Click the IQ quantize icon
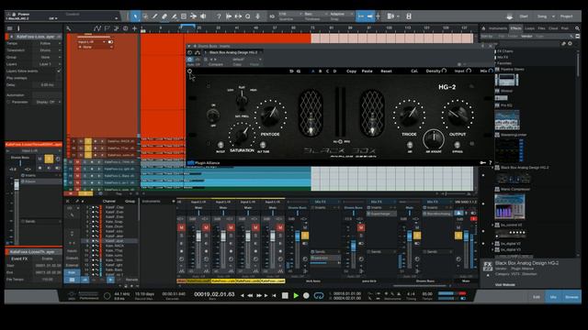 point(272,16)
